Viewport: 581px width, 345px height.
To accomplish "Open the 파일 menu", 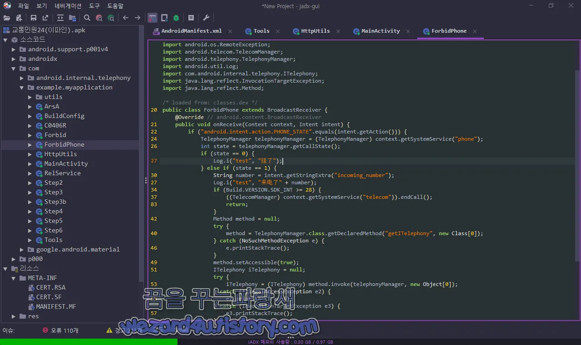I will pyautogui.click(x=24, y=6).
